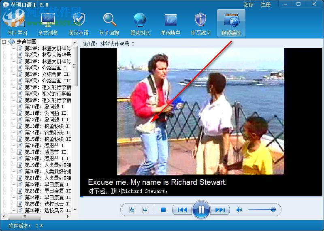Select lesson 第19课 人类最好的
This screenshot has height=231, width=324.
coord(48,165)
